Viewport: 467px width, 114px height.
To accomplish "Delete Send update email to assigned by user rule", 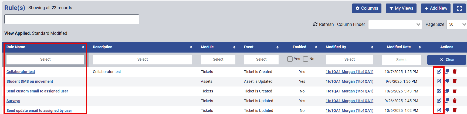I will tap(455, 110).
